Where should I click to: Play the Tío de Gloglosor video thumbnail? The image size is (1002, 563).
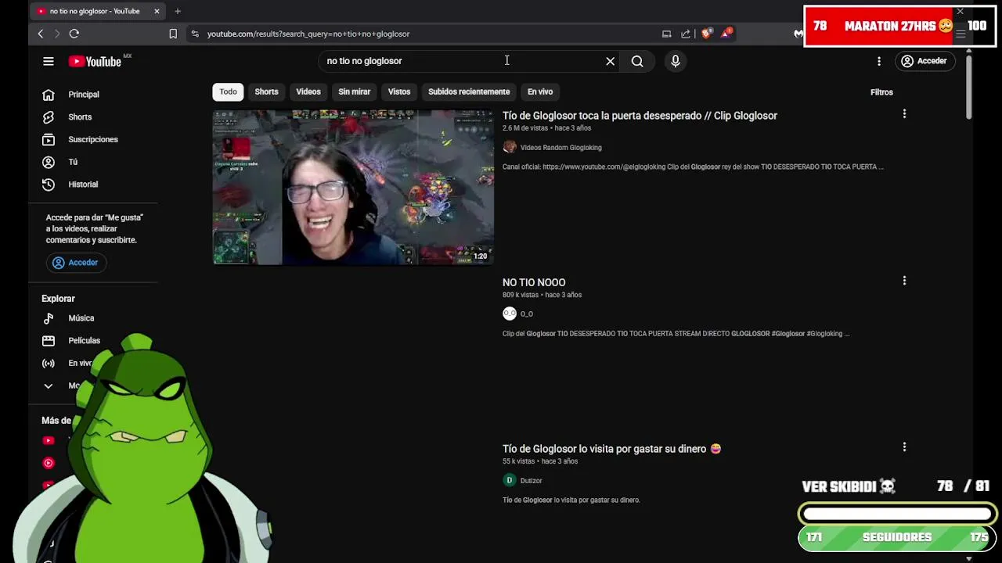click(353, 188)
